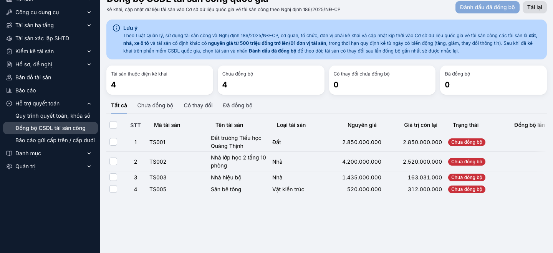This screenshot has width=553, height=253.
Task: Switch to the Tất cả tab
Action: tap(119, 105)
